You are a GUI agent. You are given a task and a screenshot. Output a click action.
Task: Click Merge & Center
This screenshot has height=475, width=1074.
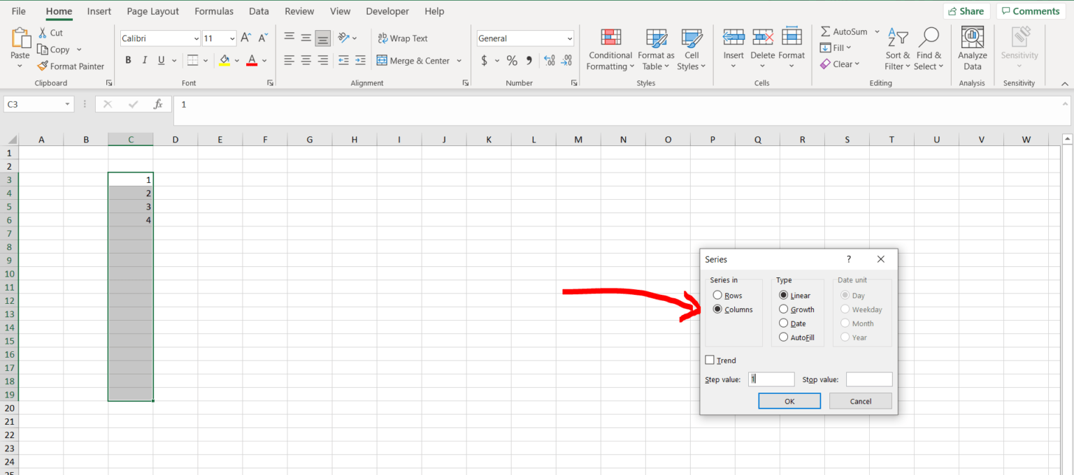(x=414, y=61)
